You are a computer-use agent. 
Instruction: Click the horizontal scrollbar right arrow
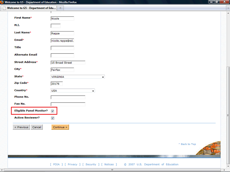224,170
